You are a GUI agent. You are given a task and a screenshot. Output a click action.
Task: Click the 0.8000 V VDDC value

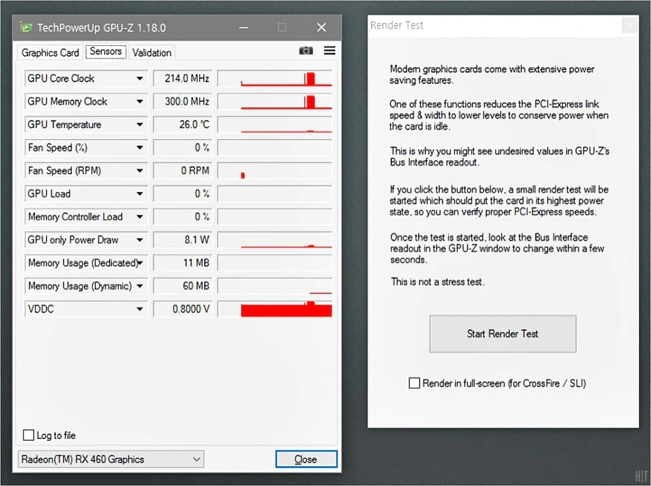point(182,309)
